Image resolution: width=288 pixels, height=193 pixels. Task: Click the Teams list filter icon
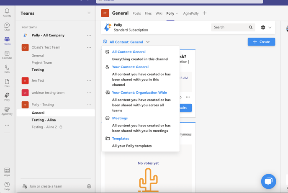89,13
